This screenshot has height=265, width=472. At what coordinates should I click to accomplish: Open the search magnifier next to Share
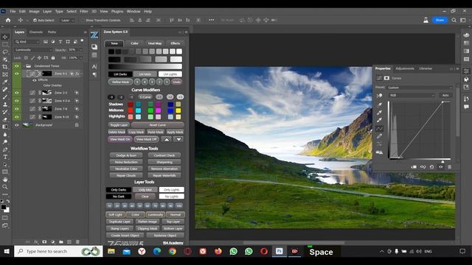click(454, 20)
